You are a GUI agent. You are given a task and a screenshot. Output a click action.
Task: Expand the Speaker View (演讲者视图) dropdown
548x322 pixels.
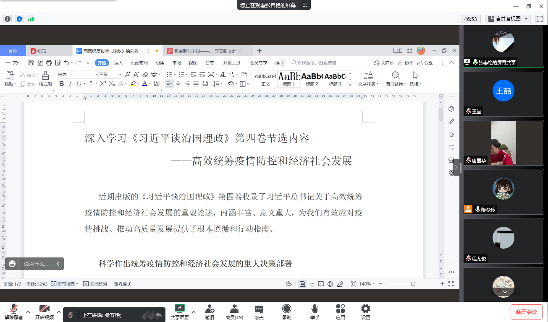pyautogui.click(x=527, y=19)
